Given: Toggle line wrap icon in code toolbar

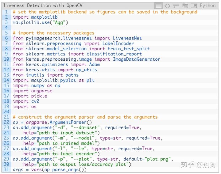Looking at the screenshot, I should coord(176,6).
